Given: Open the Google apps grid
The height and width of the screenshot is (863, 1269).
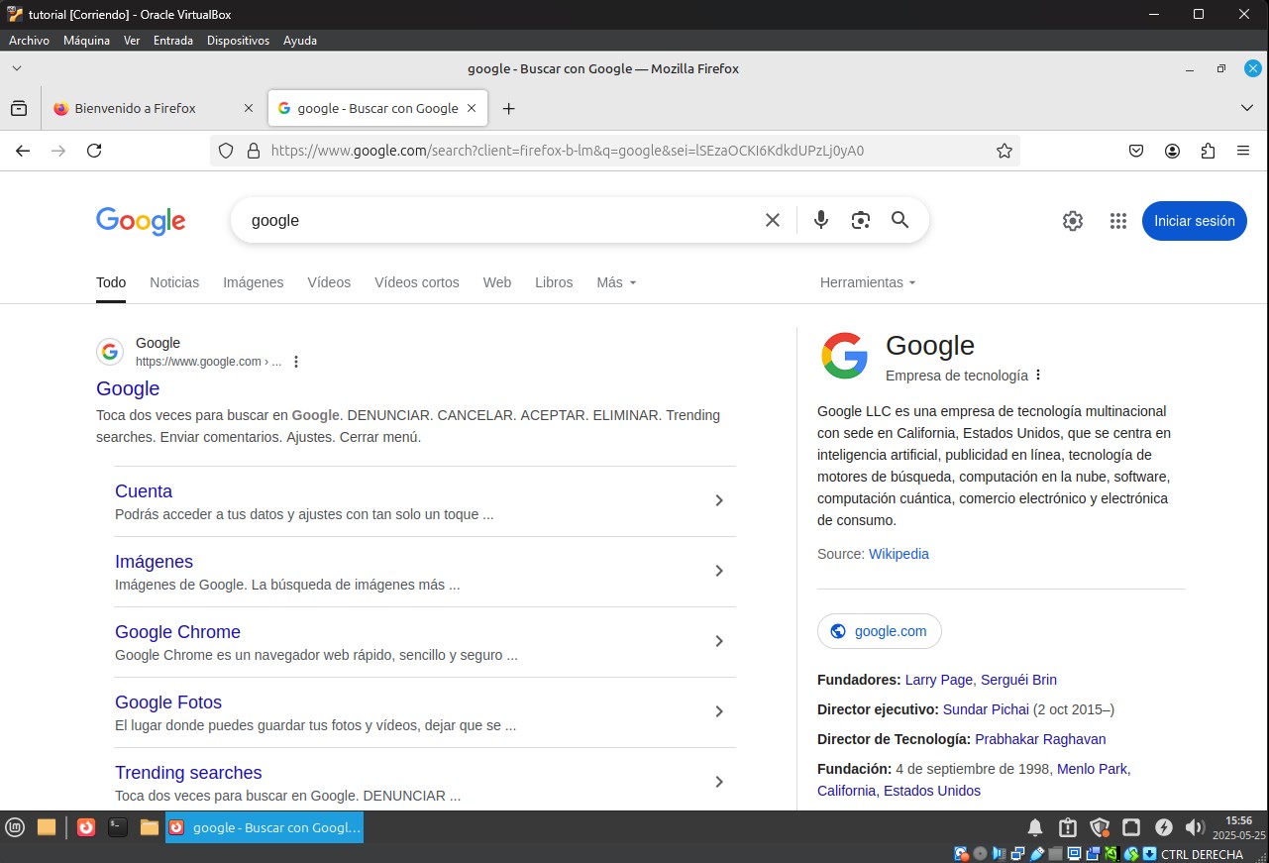Looking at the screenshot, I should click(1118, 221).
